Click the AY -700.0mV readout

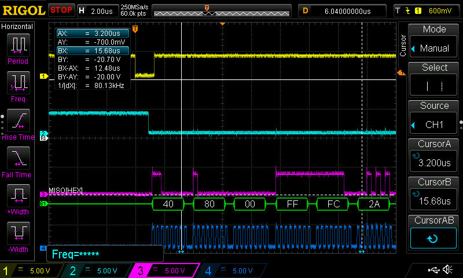[x=93, y=42]
